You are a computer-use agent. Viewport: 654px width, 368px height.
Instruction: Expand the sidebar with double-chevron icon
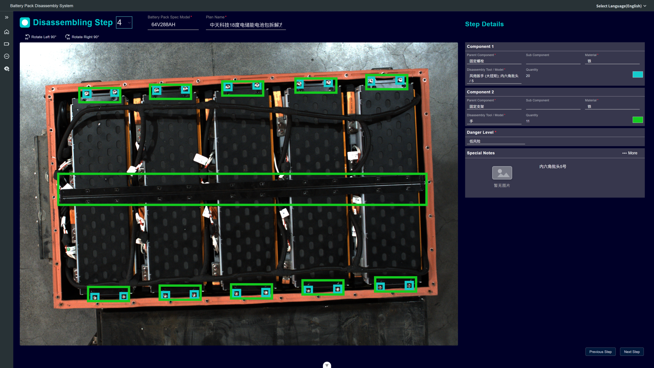click(7, 17)
